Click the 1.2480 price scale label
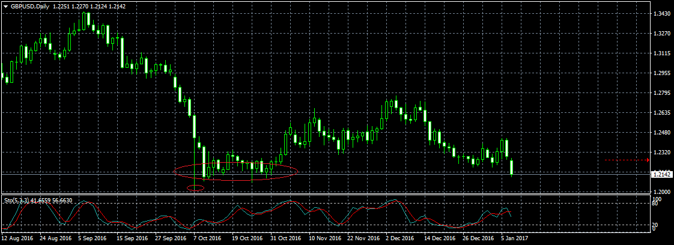 tap(662, 133)
